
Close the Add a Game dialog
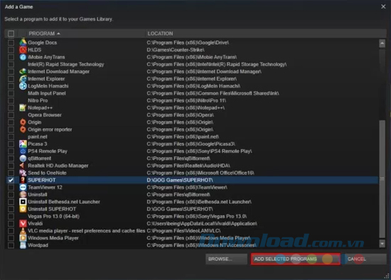(383, 6)
